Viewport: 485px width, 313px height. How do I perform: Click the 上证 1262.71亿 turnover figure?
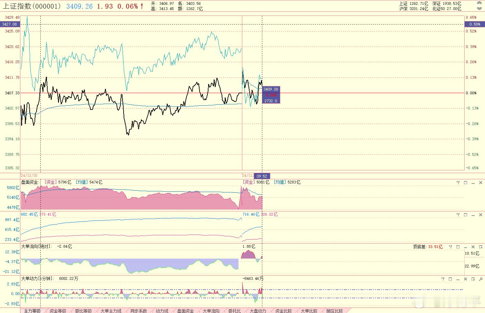(x=413, y=3)
